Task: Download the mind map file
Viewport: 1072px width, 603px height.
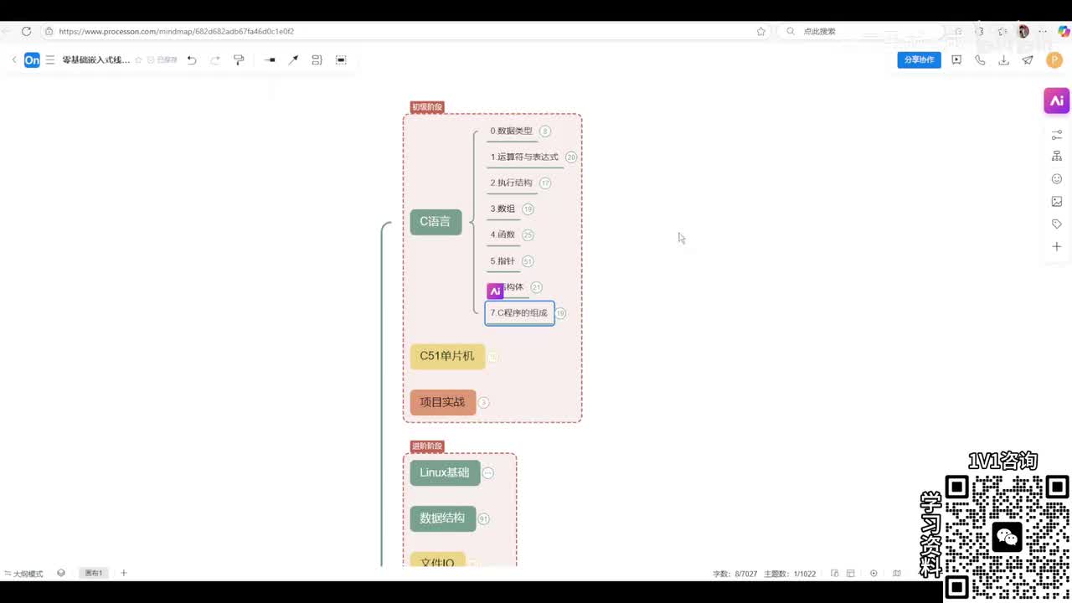Action: pyautogui.click(x=1003, y=60)
